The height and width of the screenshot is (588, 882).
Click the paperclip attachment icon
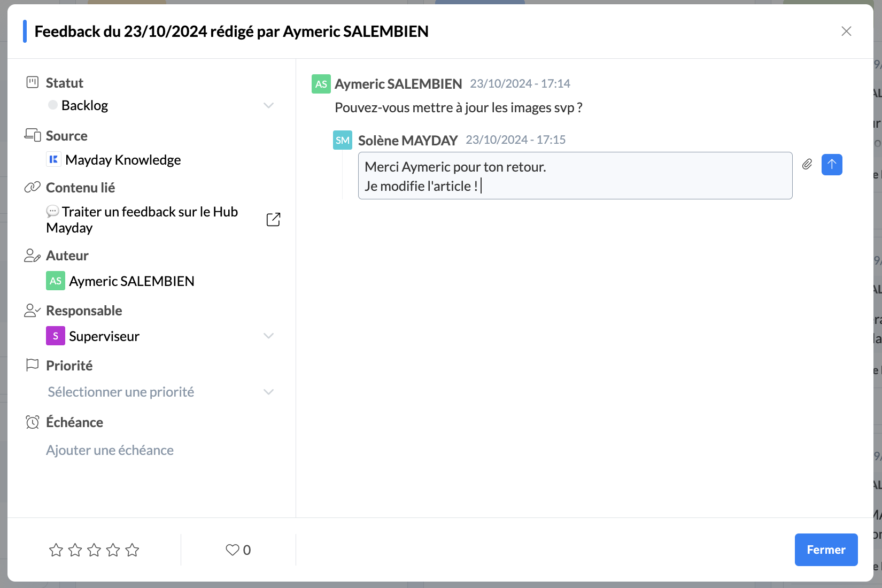click(807, 165)
